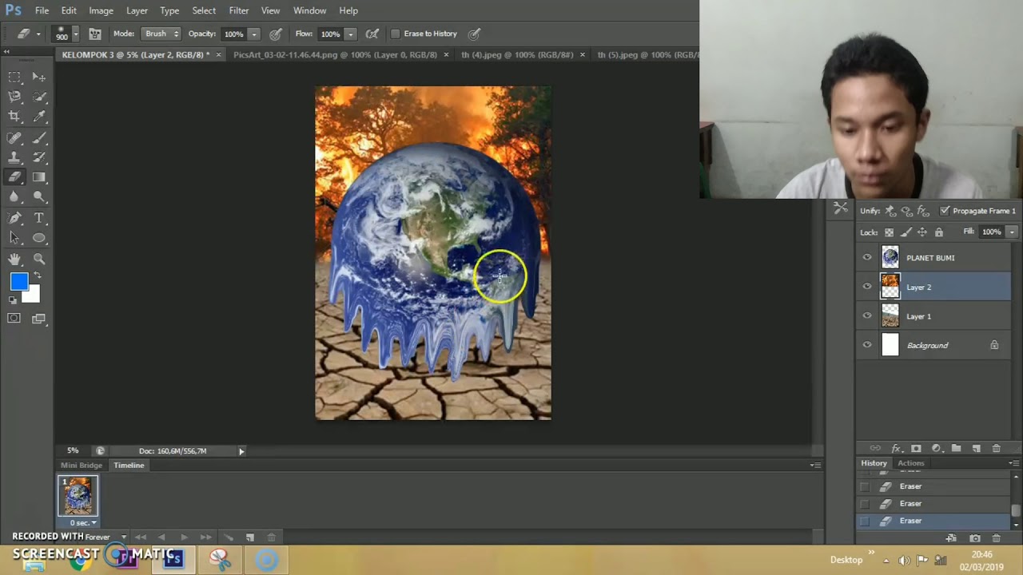Toggle visibility of Layer 2
Viewport: 1023px width, 575px height.
pos(867,287)
